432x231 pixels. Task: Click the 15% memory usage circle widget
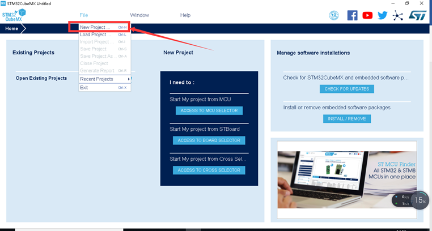pyautogui.click(x=420, y=200)
